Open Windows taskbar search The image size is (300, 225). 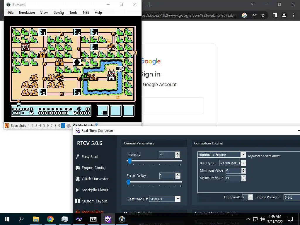[21, 219]
